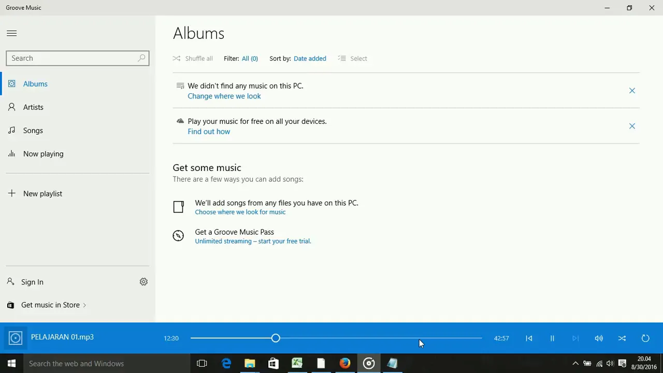Click the now playing album art icon
Viewport: 663px width, 373px height.
16,338
